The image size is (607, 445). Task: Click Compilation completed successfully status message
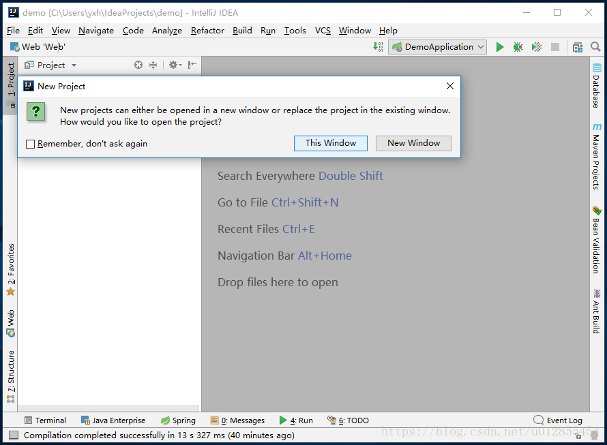[159, 435]
